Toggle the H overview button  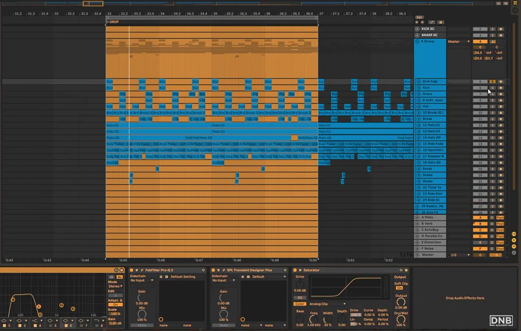(499, 3)
